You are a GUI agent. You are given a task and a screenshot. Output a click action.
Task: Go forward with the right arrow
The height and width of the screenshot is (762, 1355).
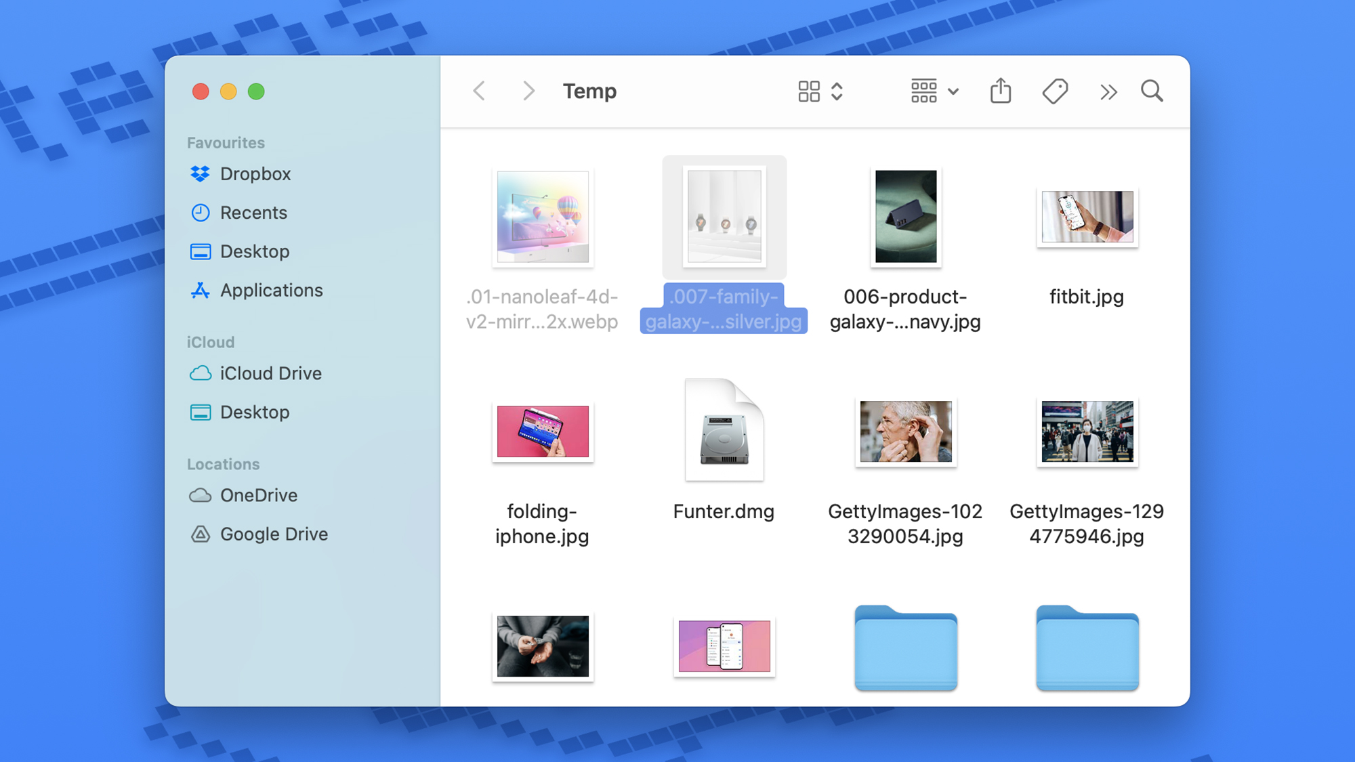click(528, 91)
